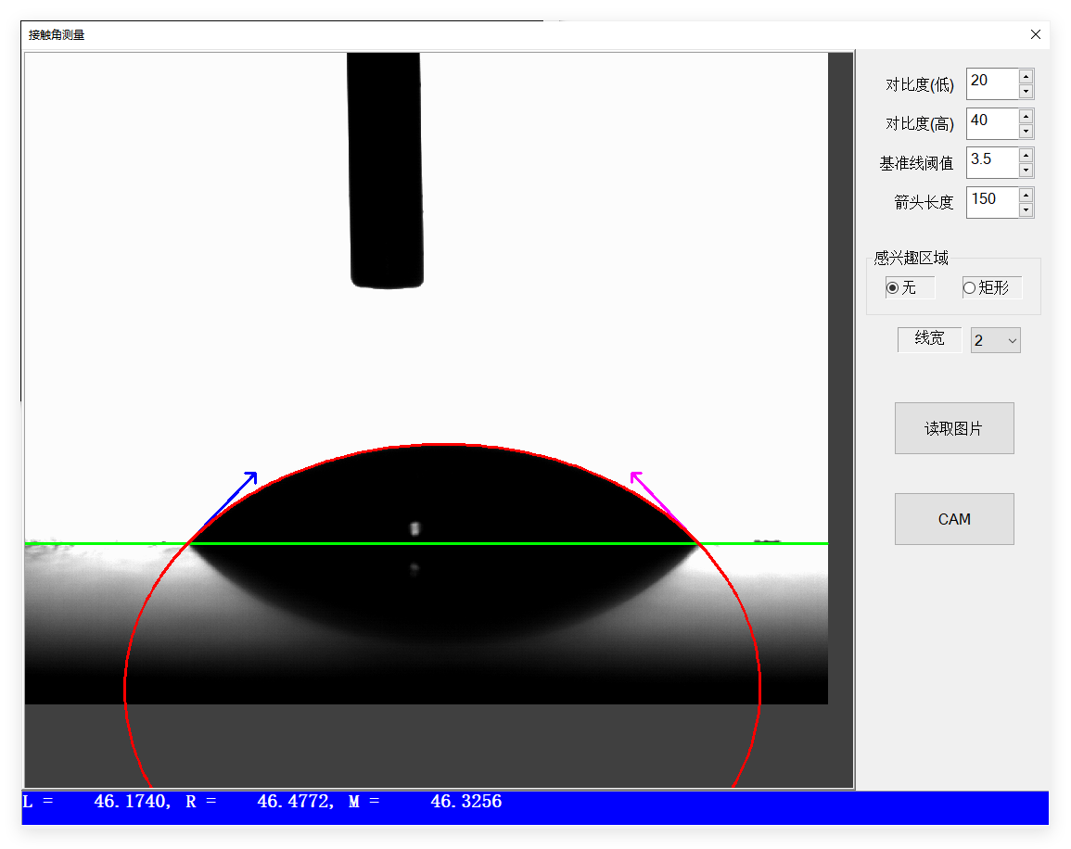Increase the 基准线阈值 value with up arrow

click(x=1026, y=155)
